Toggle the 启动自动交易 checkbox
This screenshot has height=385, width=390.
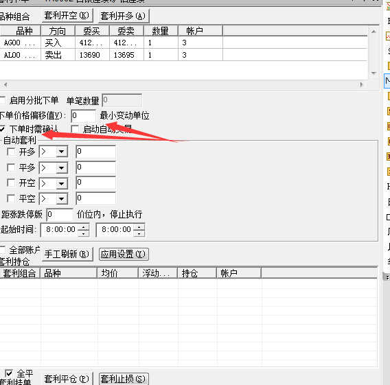click(75, 129)
